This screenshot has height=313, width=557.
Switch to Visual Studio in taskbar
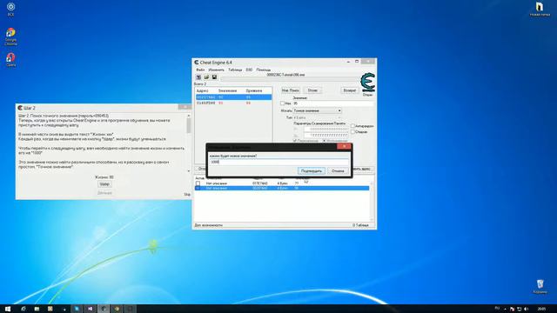(x=91, y=309)
